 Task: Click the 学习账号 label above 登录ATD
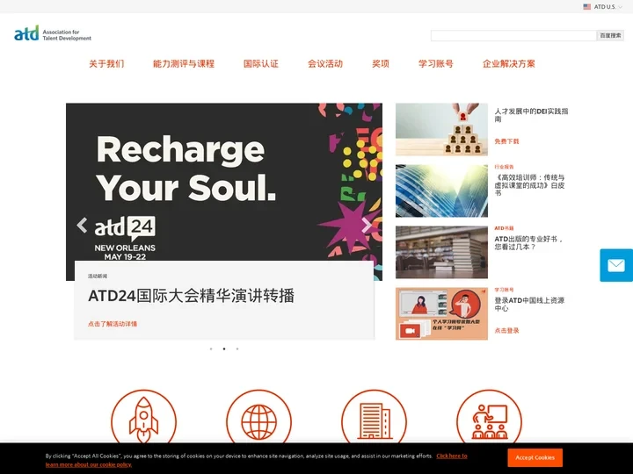point(504,290)
